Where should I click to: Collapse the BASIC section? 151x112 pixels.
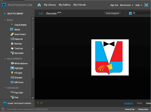(5, 20)
